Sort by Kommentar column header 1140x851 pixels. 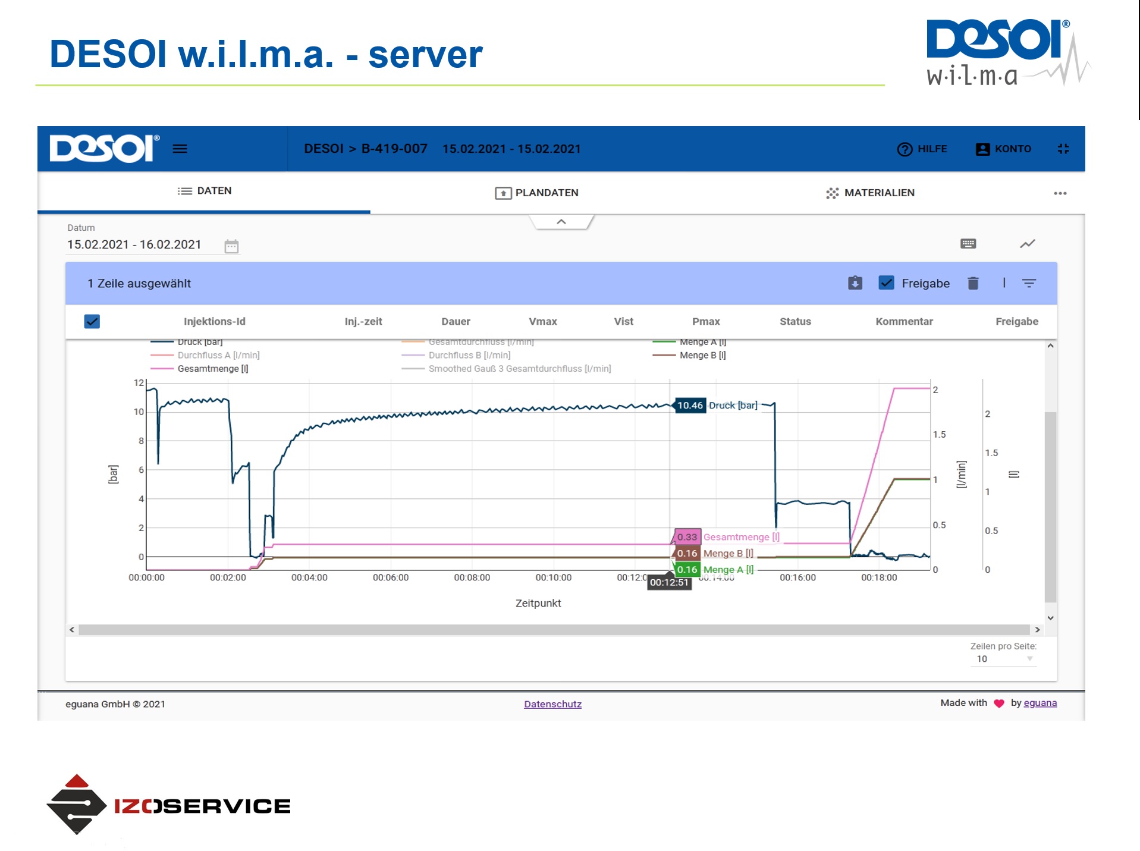tap(904, 322)
